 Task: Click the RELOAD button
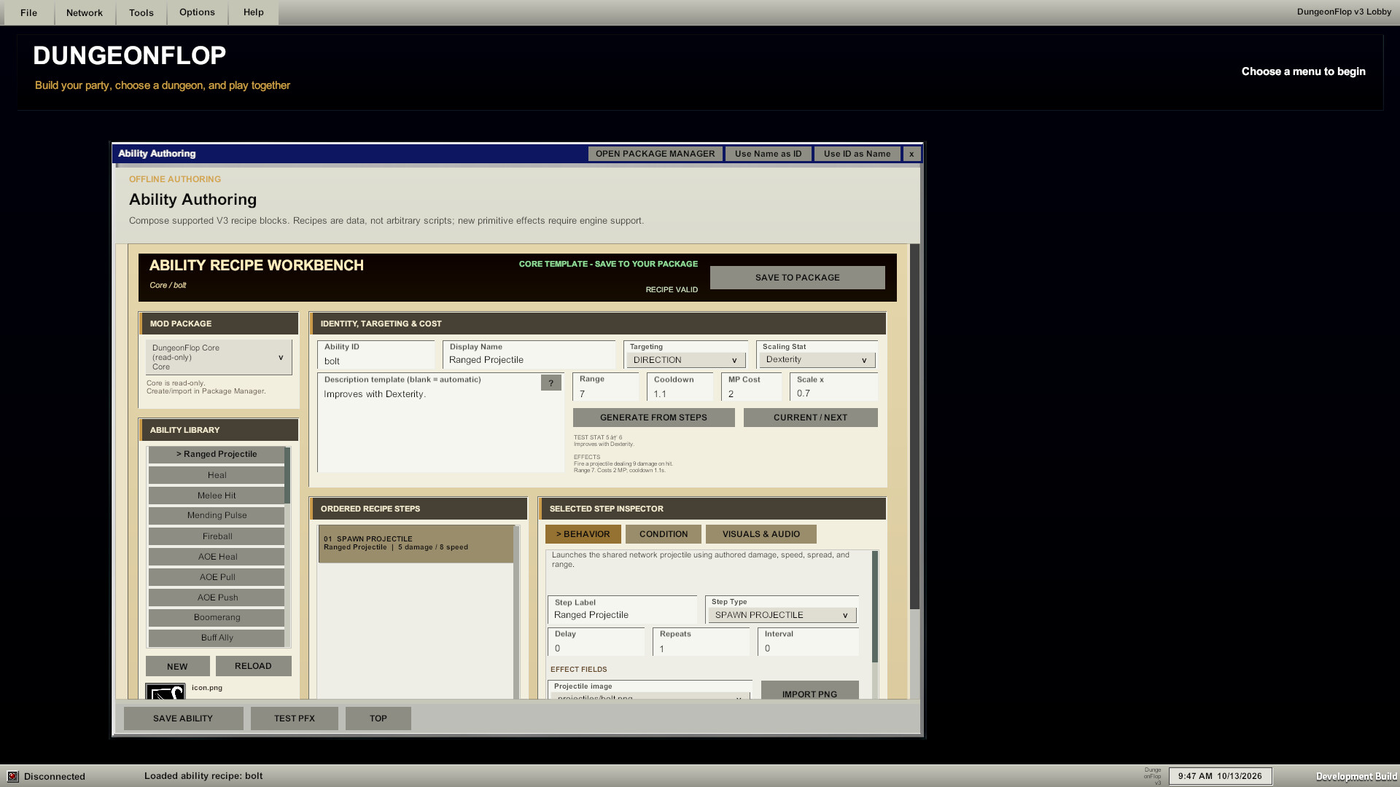tap(254, 666)
